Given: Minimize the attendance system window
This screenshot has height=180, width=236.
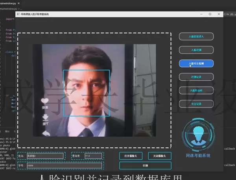Looking at the screenshot, I should (200, 14).
